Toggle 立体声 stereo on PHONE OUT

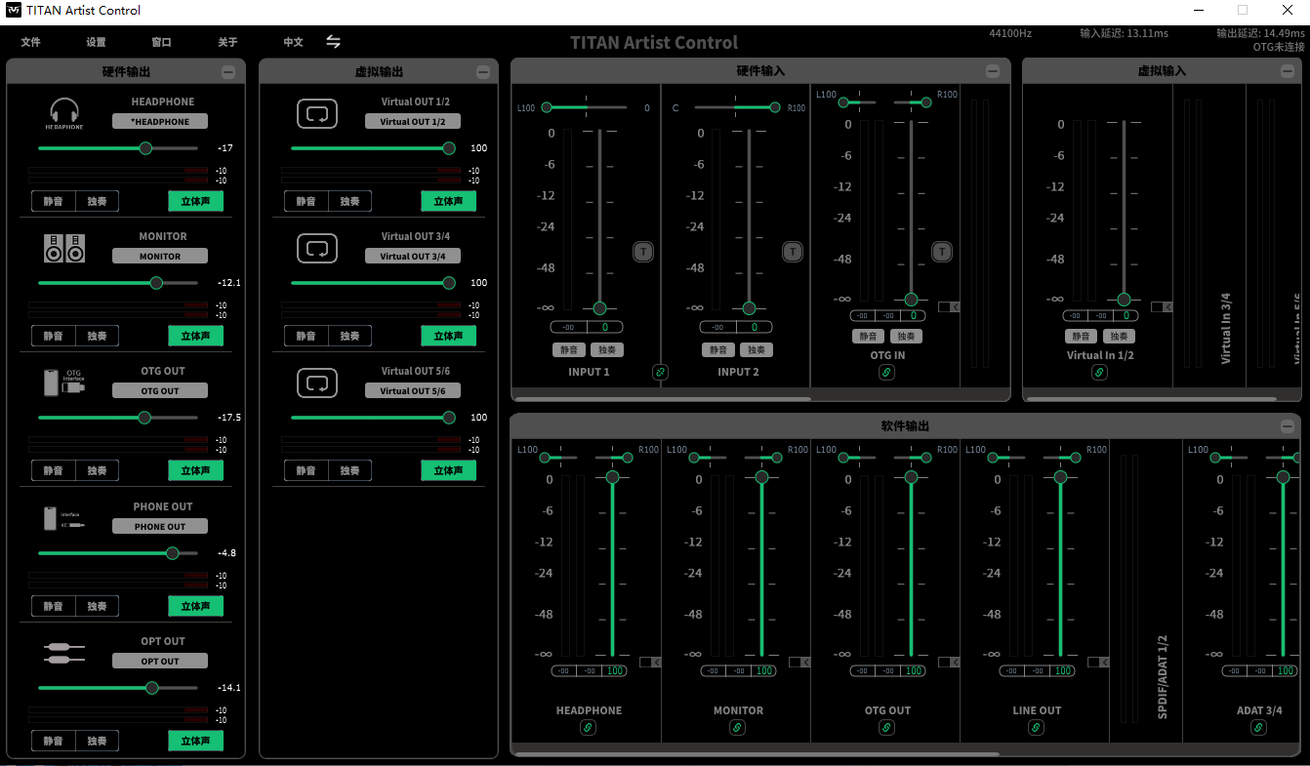(195, 606)
